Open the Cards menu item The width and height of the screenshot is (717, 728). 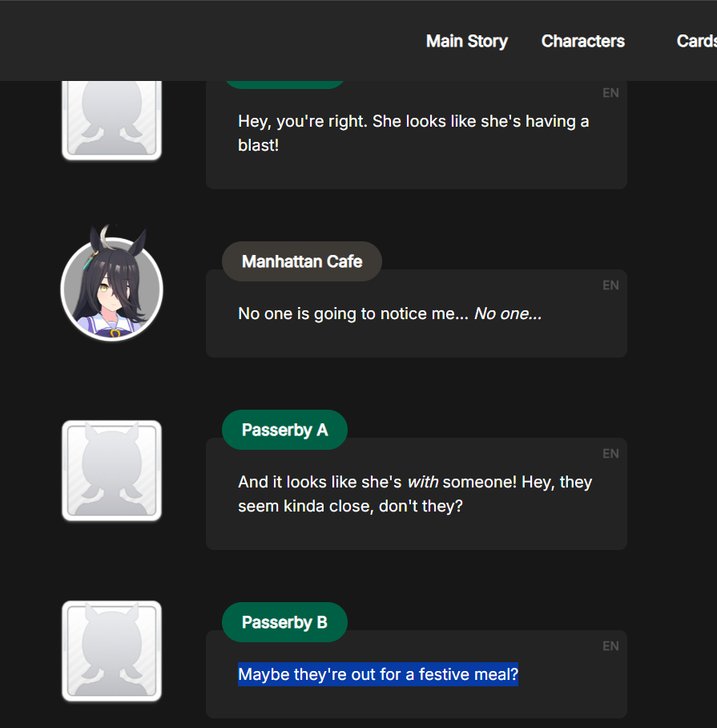click(697, 42)
